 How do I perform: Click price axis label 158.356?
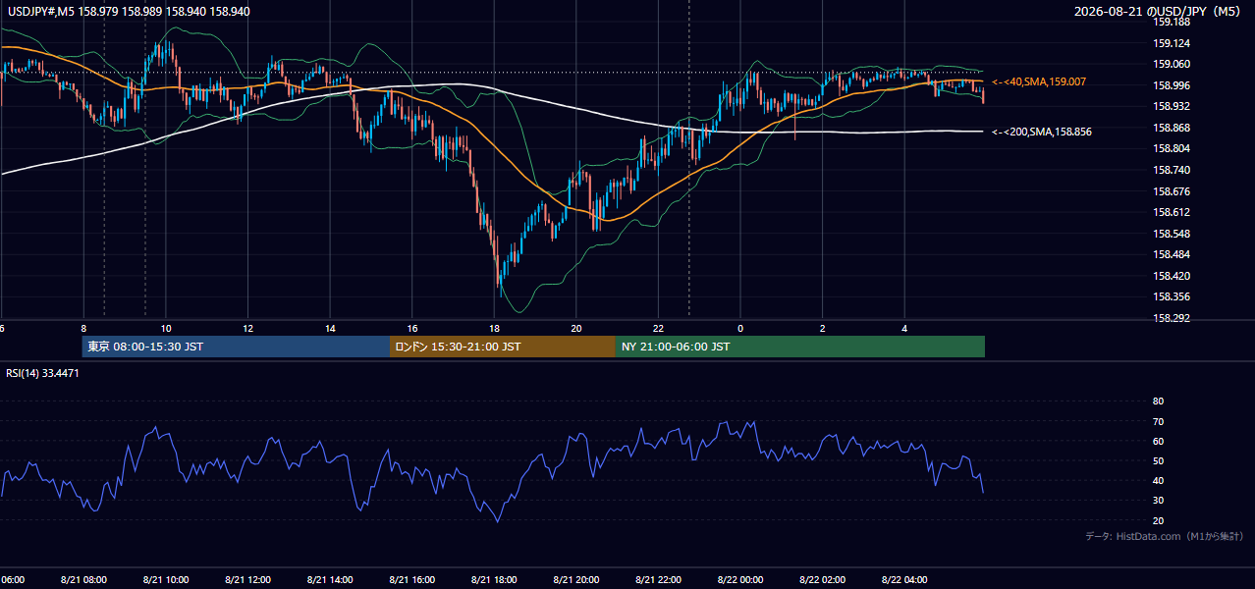[x=1171, y=296]
